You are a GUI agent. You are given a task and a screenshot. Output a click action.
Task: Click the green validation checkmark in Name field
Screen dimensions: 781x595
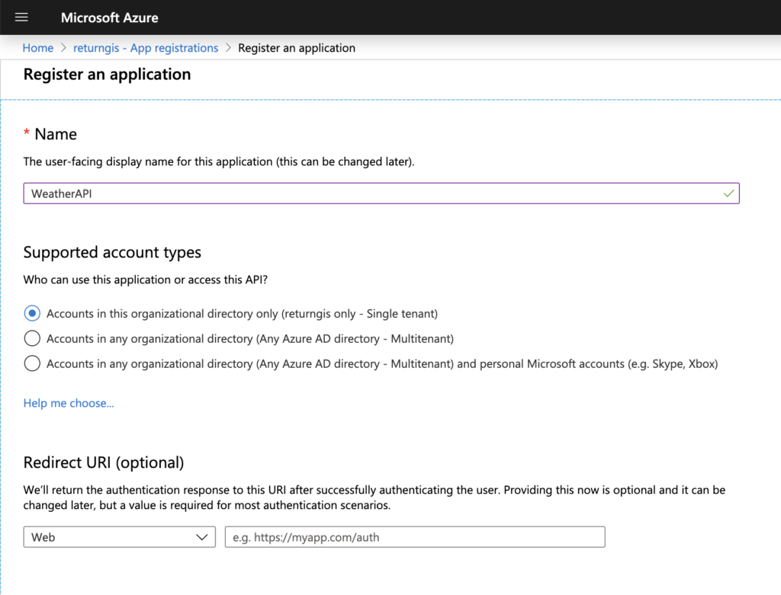coord(728,194)
